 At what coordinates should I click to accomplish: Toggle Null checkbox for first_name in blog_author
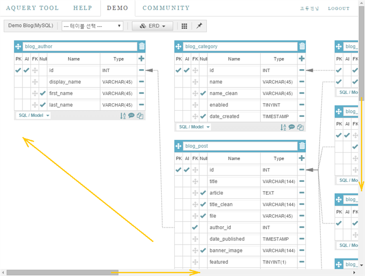pos(43,94)
